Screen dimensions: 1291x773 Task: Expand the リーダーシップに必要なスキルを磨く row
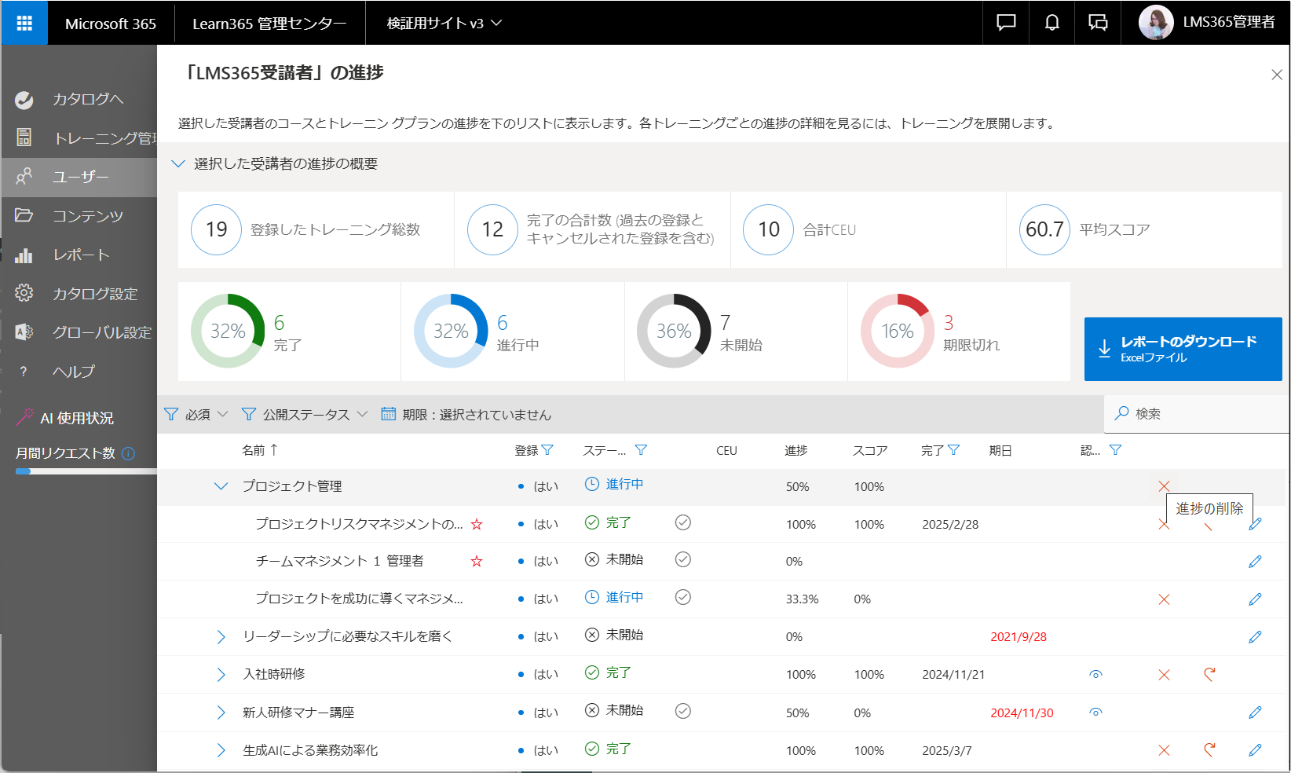click(x=221, y=637)
